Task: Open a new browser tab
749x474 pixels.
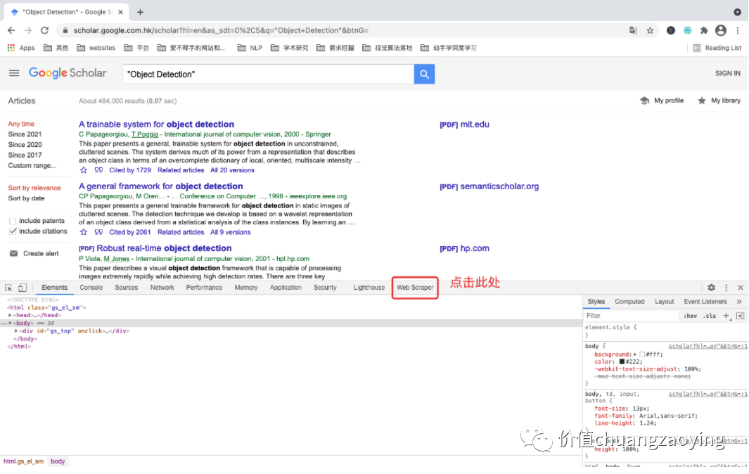Action: point(140,12)
